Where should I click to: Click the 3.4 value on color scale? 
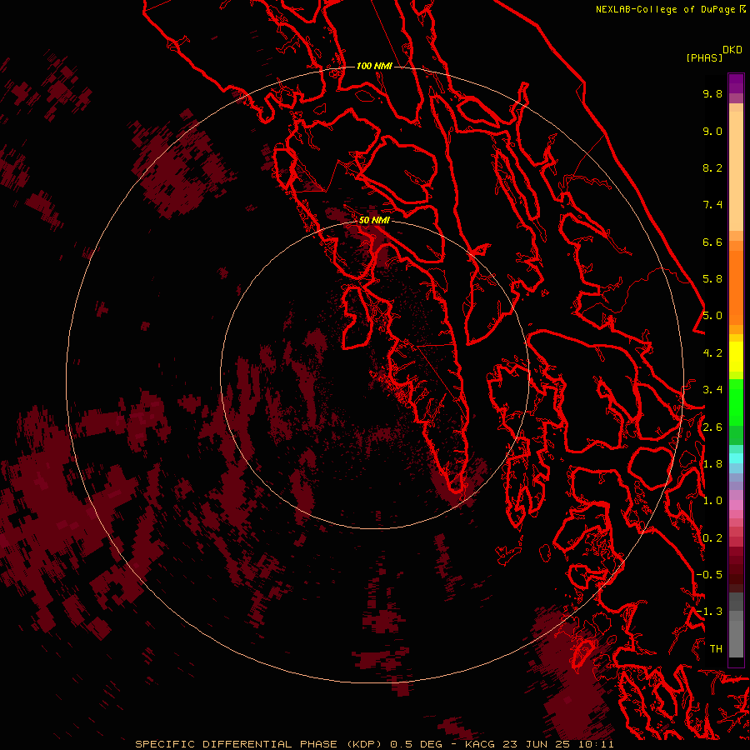tap(712, 390)
